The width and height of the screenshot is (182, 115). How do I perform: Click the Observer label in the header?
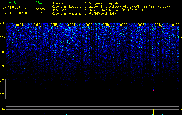coord(59,3)
